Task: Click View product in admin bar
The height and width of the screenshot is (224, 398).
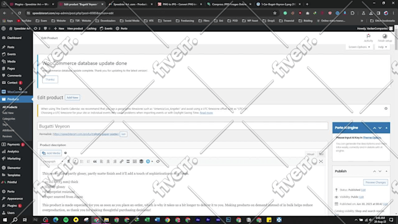Action: [75, 29]
